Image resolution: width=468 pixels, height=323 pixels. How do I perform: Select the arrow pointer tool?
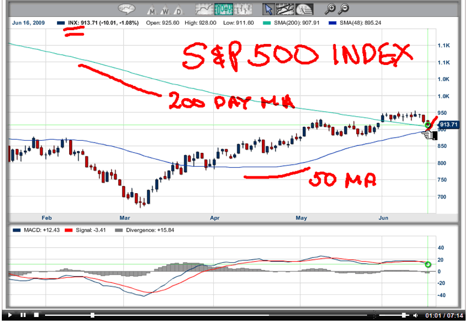[x=269, y=10]
